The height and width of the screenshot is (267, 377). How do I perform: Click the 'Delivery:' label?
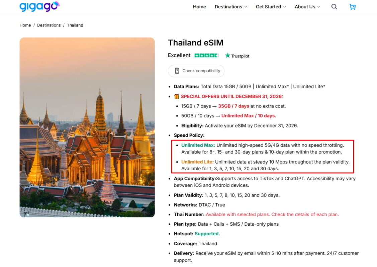184,253
